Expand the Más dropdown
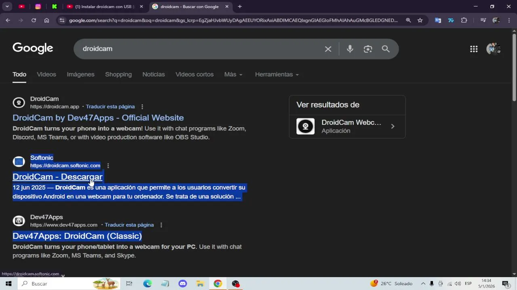Image resolution: width=517 pixels, height=290 pixels. click(233, 75)
